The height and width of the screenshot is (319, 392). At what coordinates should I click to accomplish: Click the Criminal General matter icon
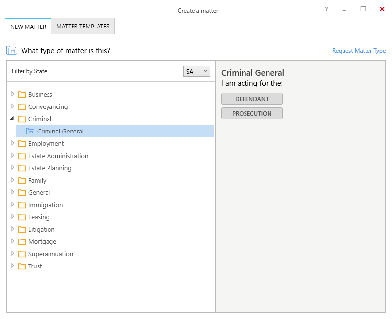[x=30, y=131]
